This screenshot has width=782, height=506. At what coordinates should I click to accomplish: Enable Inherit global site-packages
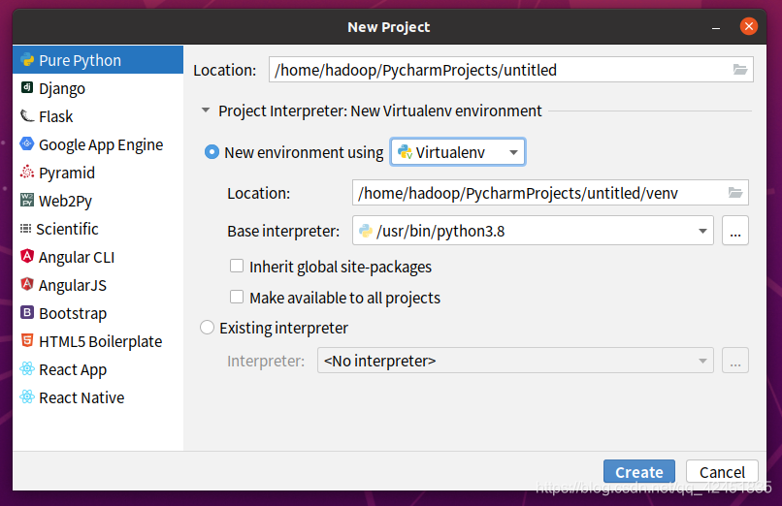[237, 266]
